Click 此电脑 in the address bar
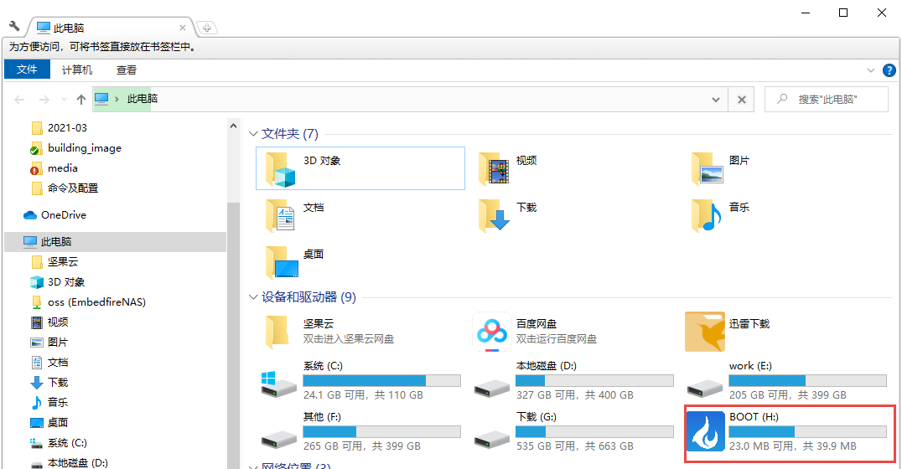This screenshot has width=902, height=469. click(x=142, y=99)
